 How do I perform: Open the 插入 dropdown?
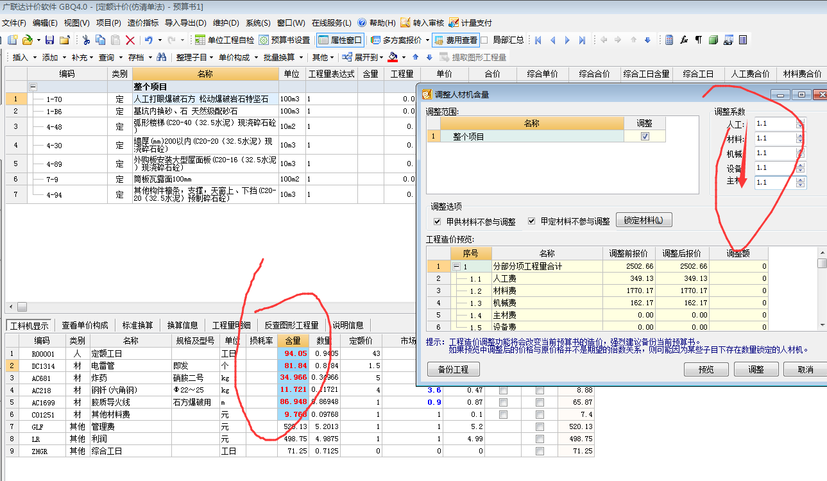(24, 57)
